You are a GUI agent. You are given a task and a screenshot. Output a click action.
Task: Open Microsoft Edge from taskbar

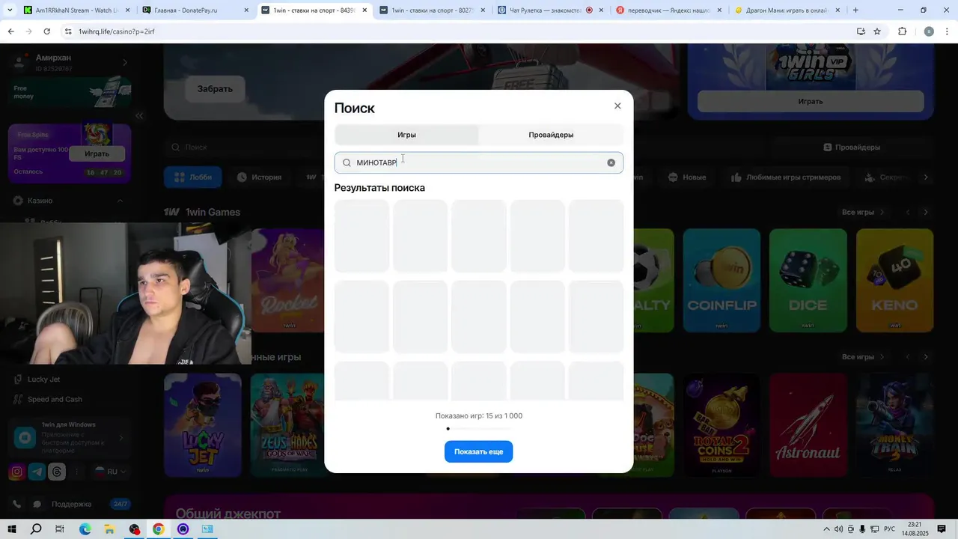tap(85, 529)
